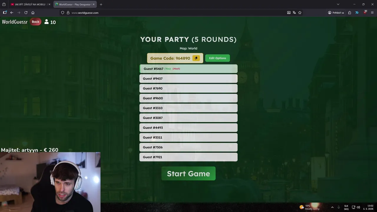Open a new browser tab

coord(101,4)
